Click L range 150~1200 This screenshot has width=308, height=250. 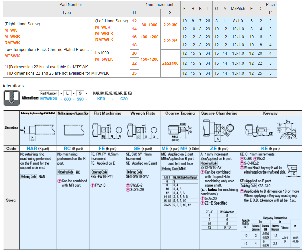150,59
